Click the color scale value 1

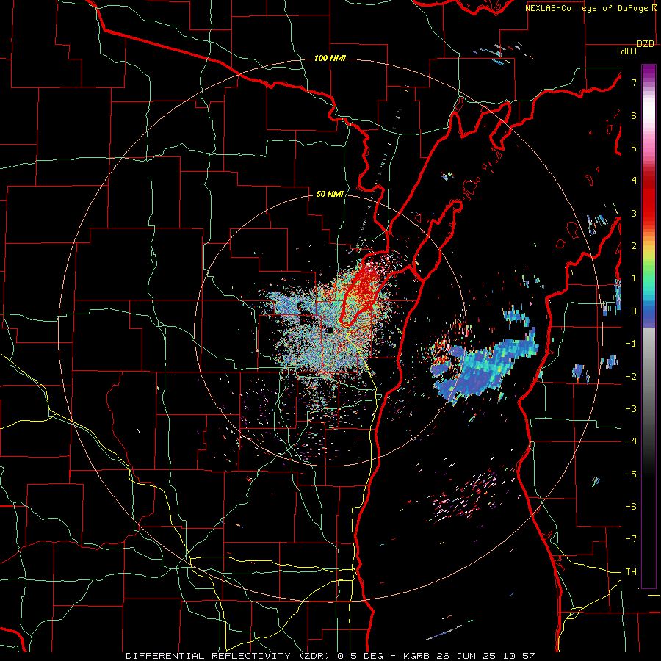[634, 278]
